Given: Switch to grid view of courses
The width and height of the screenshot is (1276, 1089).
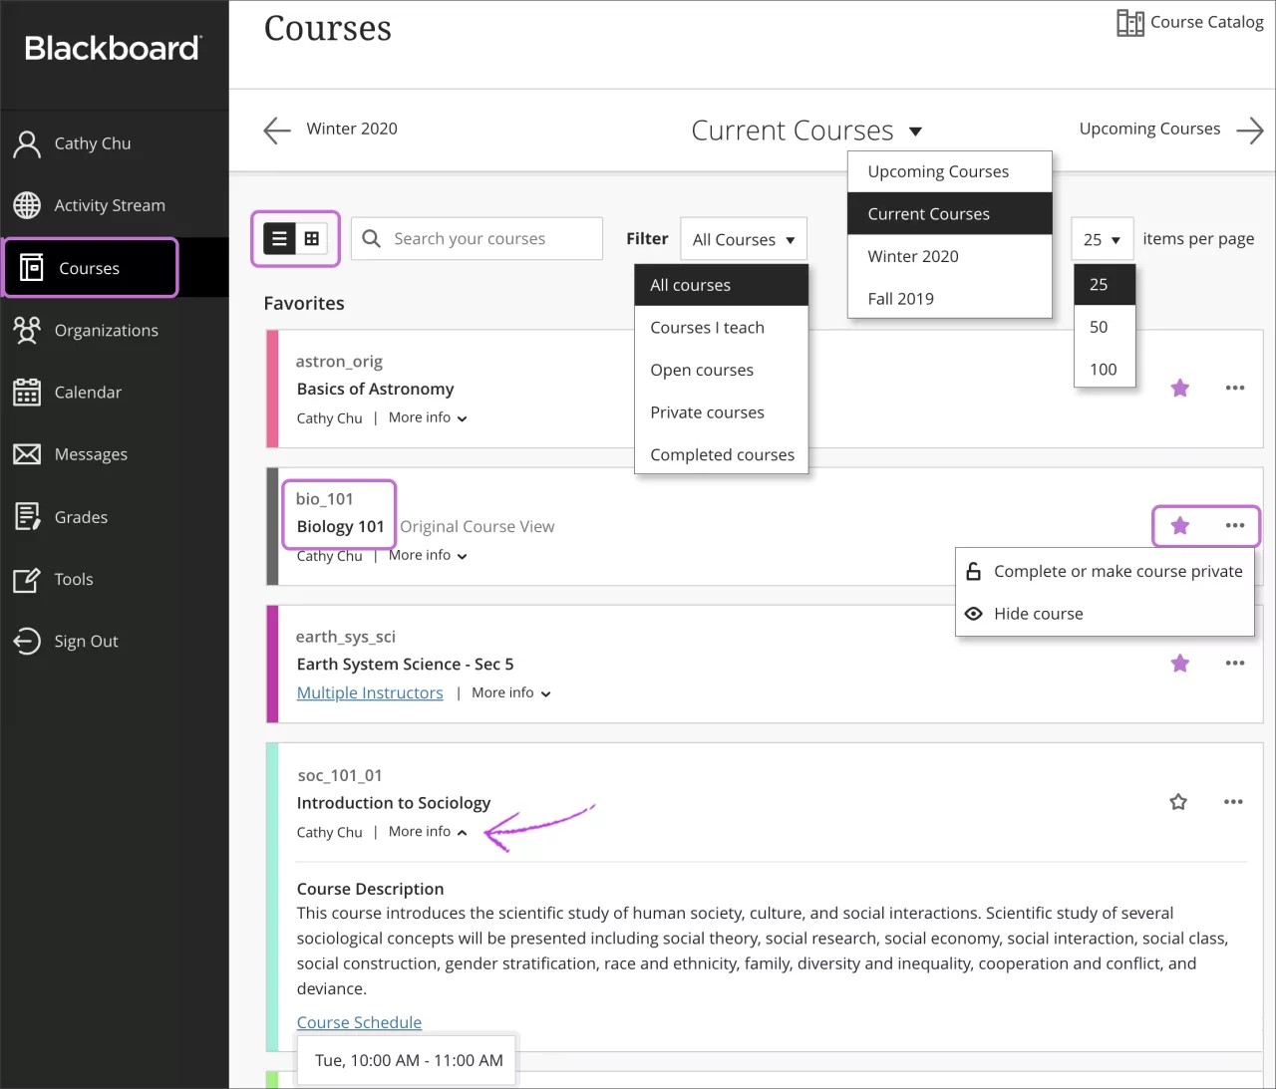Looking at the screenshot, I should coord(313,238).
